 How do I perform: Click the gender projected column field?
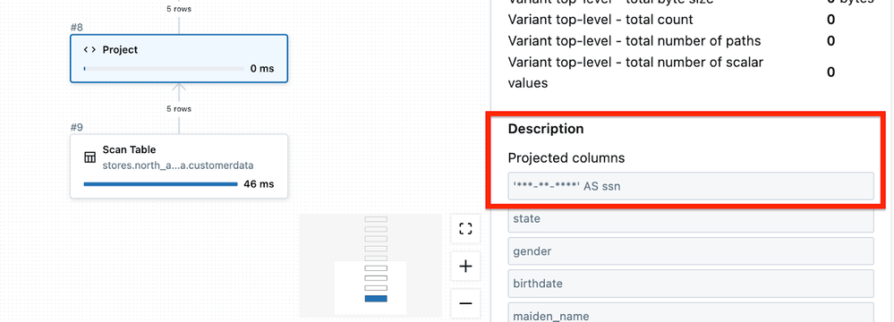[691, 251]
